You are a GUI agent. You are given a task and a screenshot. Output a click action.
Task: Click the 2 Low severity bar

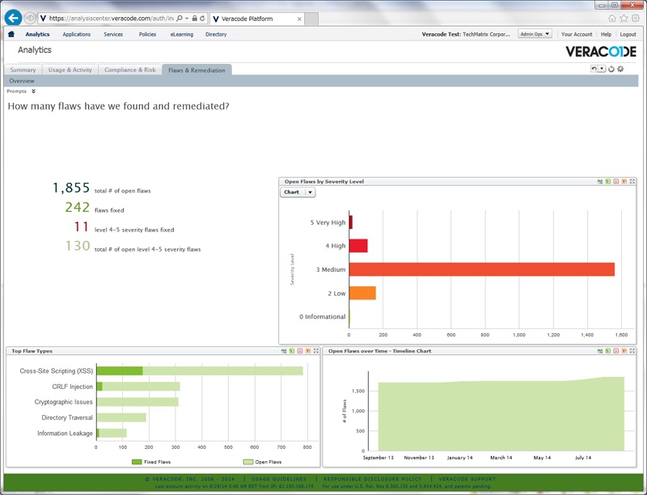(x=362, y=294)
